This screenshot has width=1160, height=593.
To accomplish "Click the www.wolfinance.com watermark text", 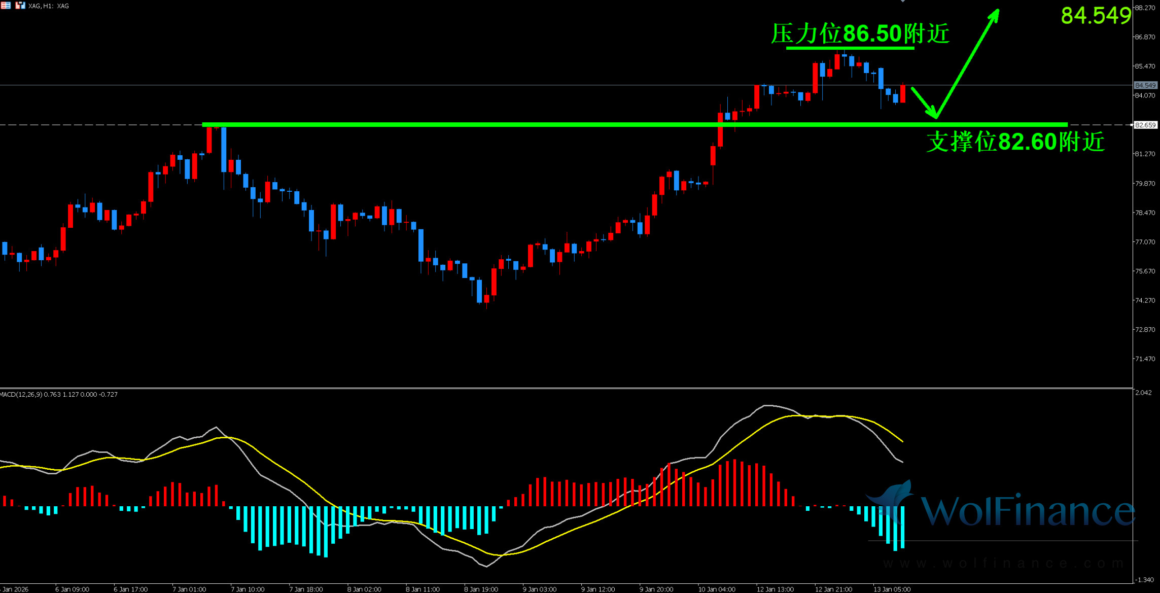I will pos(1003,563).
